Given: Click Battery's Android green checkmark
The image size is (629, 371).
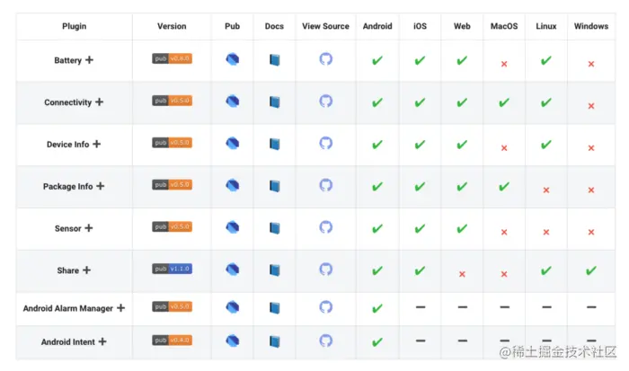Looking at the screenshot, I should (x=377, y=60).
